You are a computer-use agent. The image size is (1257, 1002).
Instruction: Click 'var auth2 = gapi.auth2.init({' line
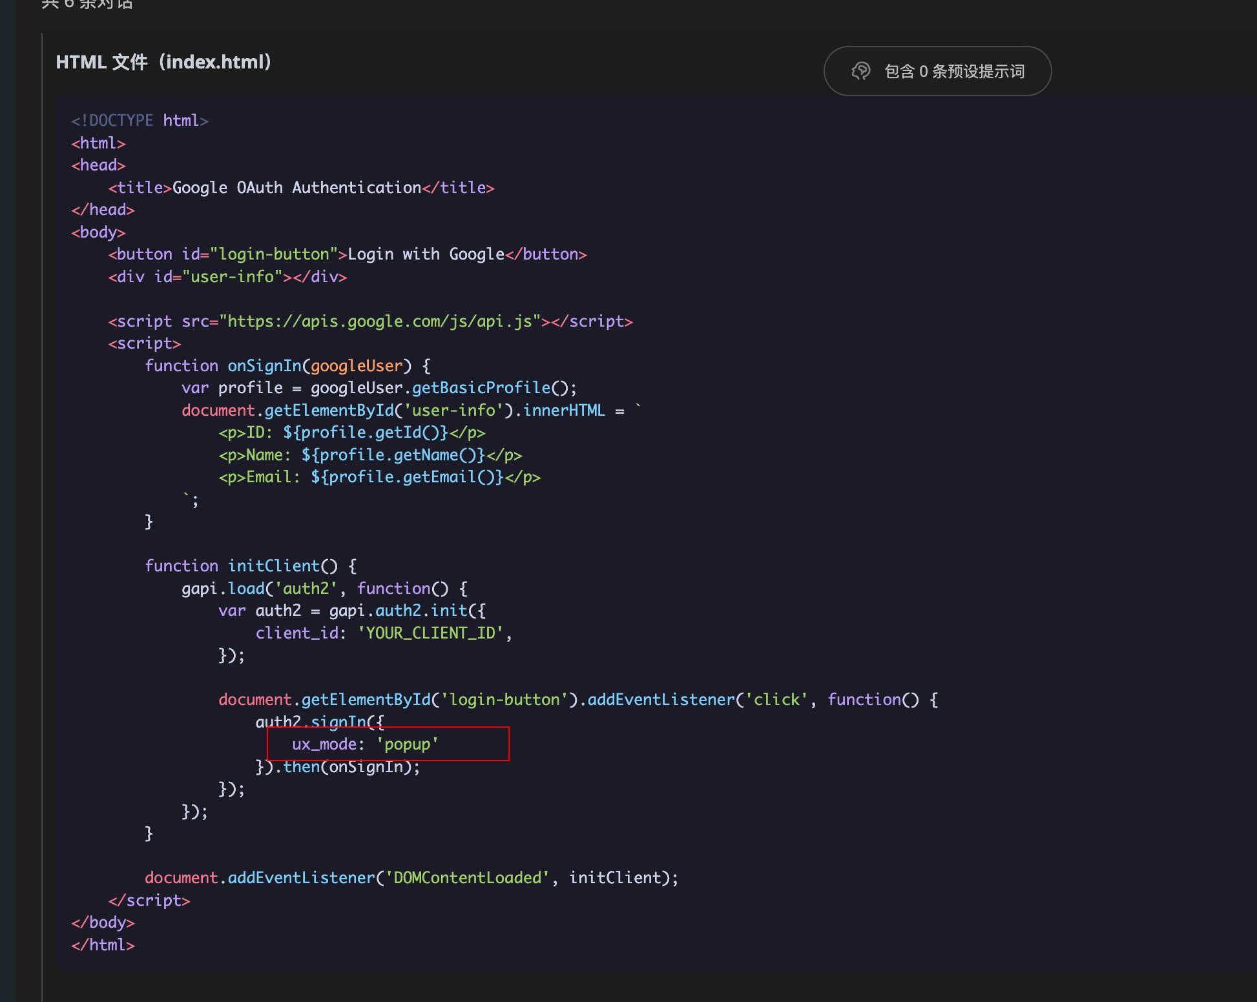(x=352, y=611)
